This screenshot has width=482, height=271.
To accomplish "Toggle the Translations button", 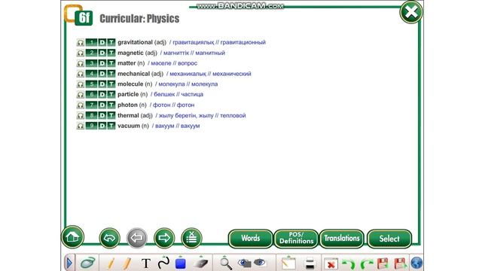I will pos(341,239).
